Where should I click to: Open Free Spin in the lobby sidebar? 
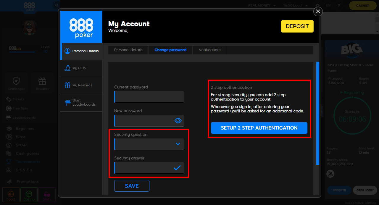17,108
